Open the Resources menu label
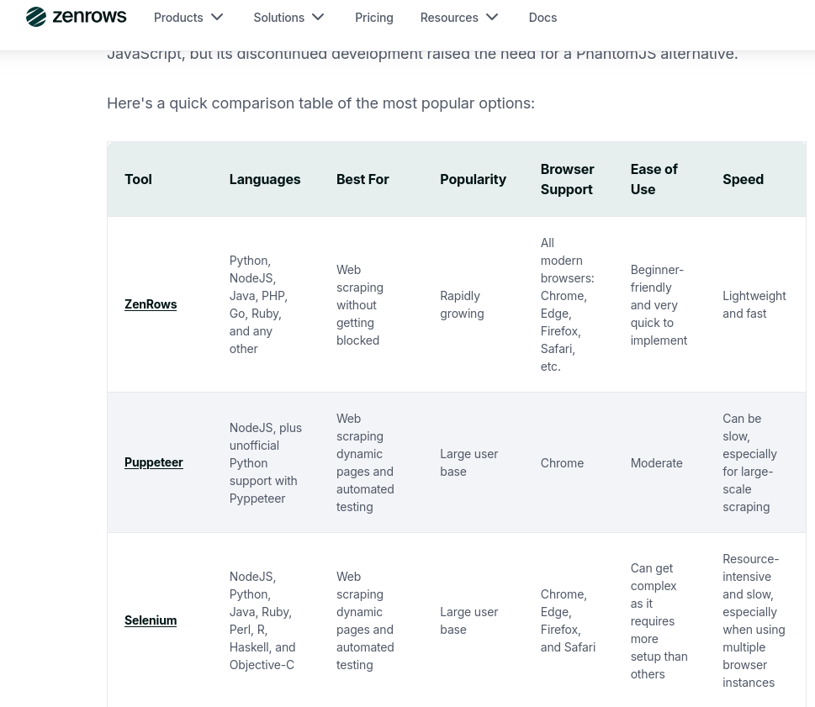The image size is (815, 707). click(x=448, y=17)
